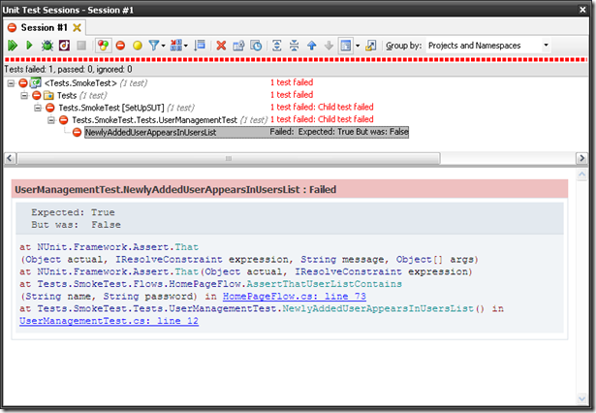Go to next item with grey down arrow
The image size is (596, 413).
[329, 46]
